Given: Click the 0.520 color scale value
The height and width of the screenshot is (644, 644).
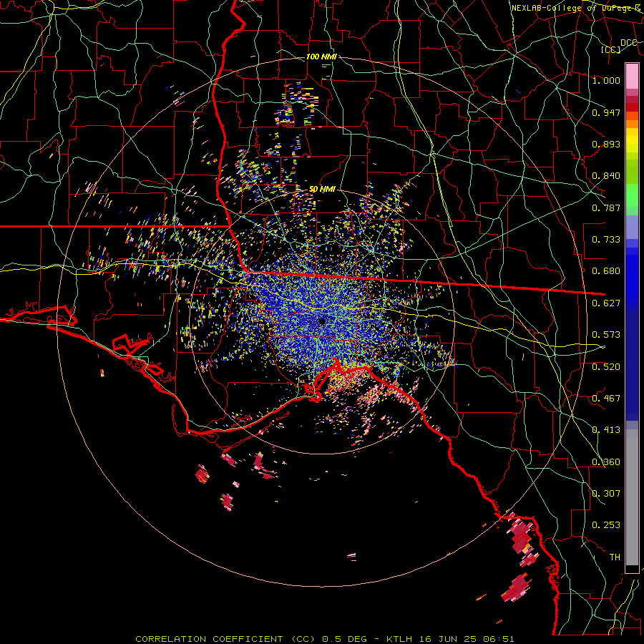Looking at the screenshot, I should coord(606,367).
